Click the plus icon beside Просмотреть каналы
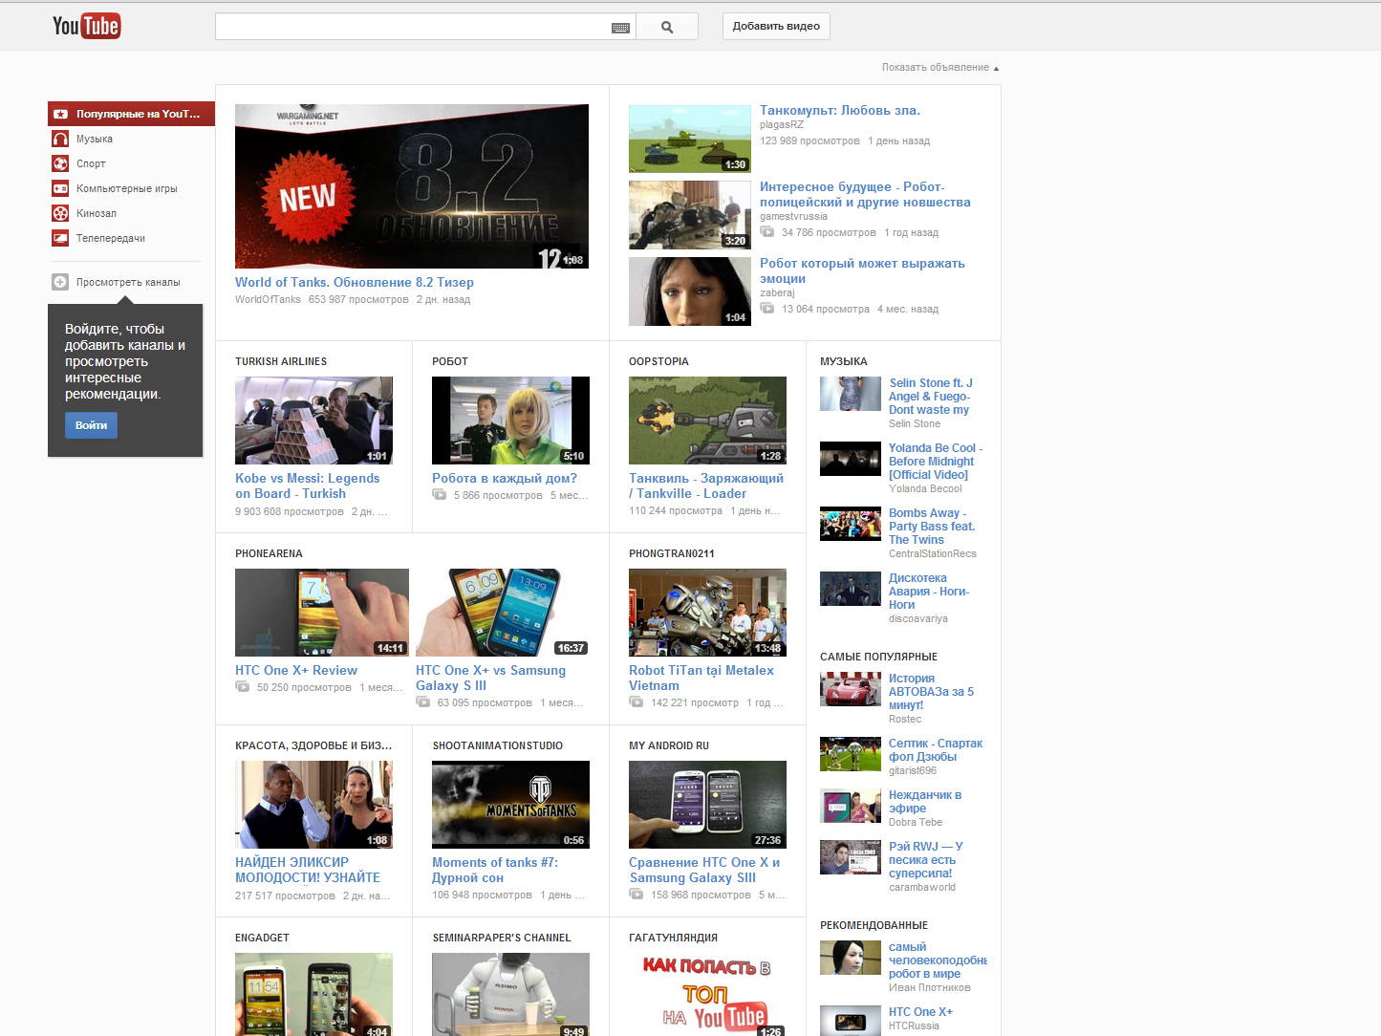 60,282
